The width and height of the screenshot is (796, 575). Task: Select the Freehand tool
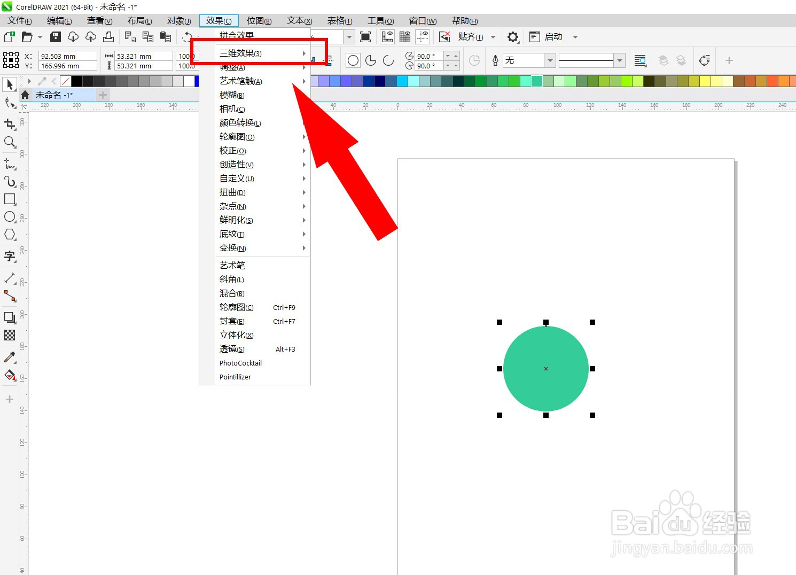(x=10, y=164)
